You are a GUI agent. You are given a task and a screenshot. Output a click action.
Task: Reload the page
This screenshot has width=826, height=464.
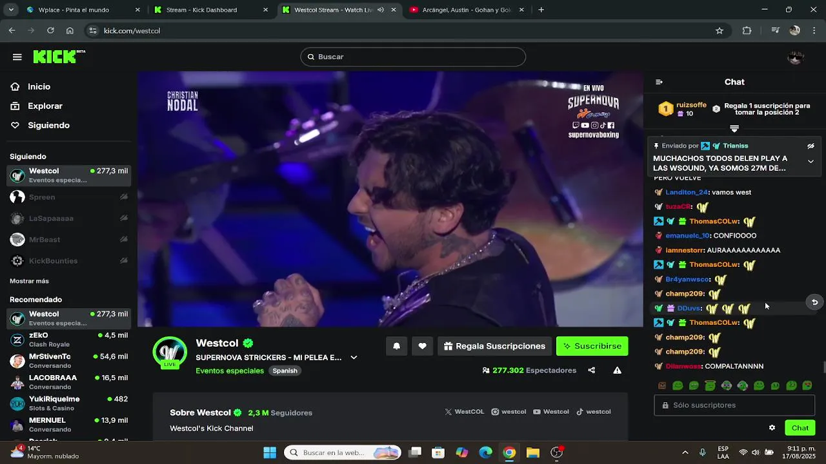coord(50,30)
